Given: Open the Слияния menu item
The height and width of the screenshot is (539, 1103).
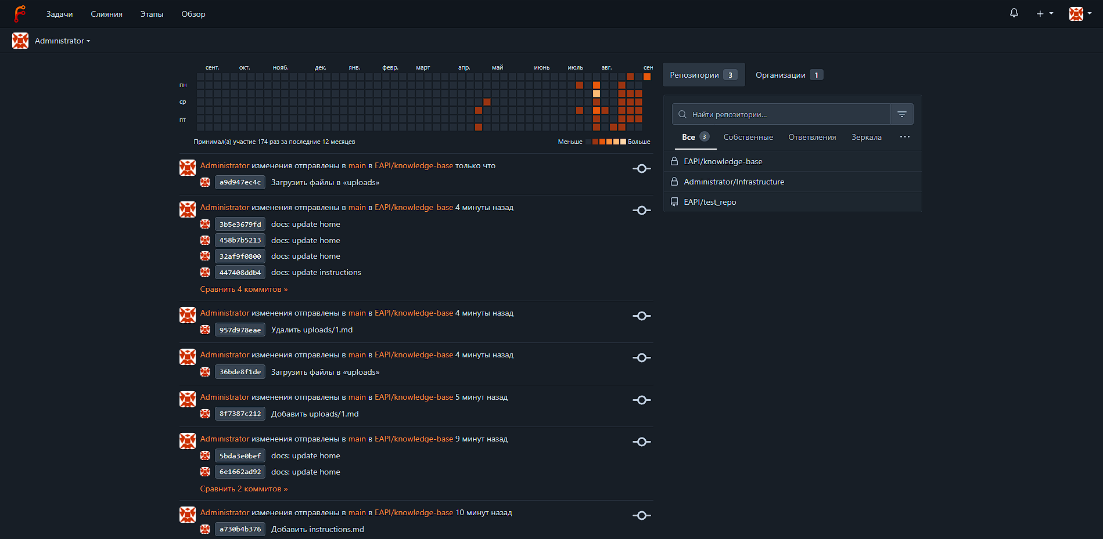Looking at the screenshot, I should click(107, 14).
